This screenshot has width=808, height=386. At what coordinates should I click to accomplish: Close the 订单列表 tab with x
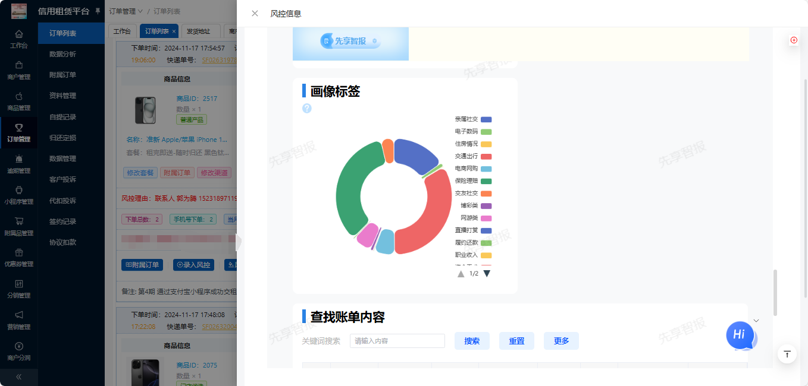click(x=174, y=31)
